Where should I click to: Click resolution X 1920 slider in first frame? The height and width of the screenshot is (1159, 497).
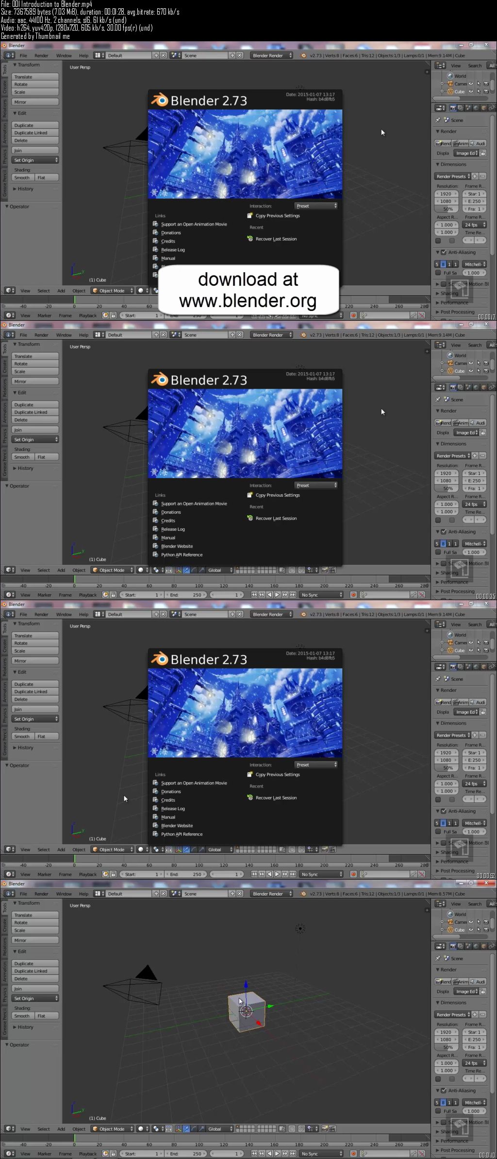446,194
